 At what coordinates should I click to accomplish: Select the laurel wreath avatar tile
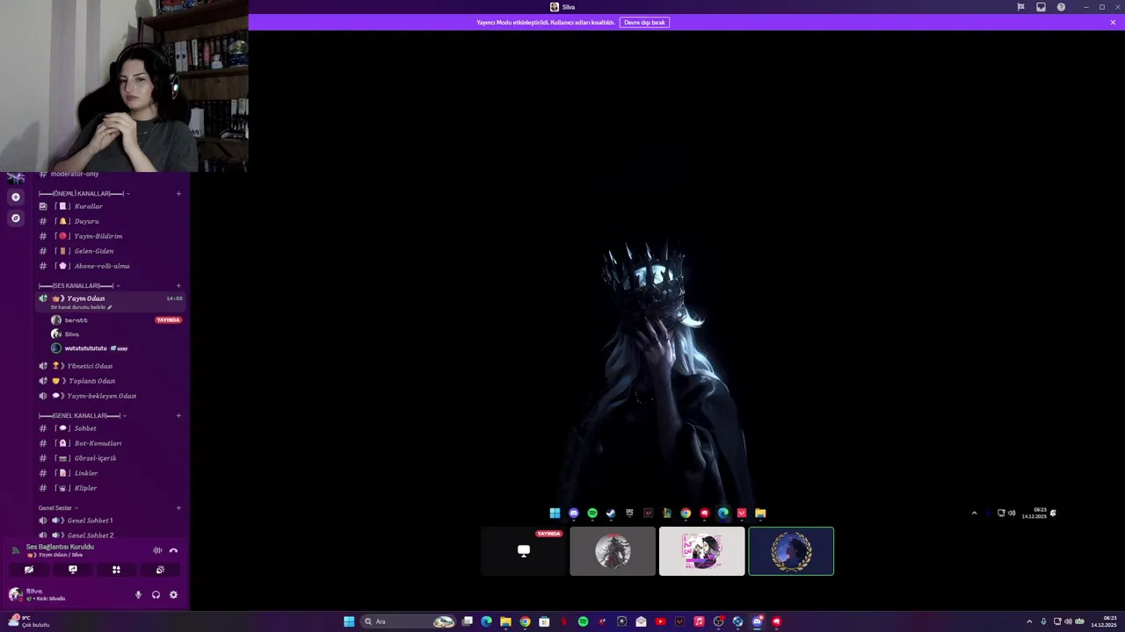pos(791,551)
